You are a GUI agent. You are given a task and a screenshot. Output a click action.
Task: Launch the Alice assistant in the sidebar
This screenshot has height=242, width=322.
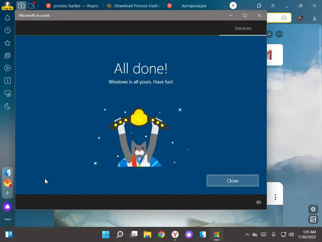click(x=8, y=207)
